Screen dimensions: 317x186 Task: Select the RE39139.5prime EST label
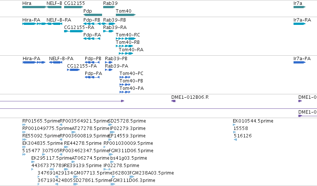83,166
